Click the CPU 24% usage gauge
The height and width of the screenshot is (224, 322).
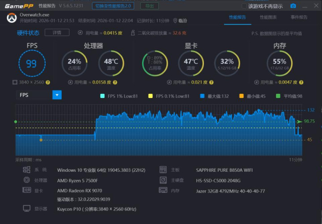[75, 63]
